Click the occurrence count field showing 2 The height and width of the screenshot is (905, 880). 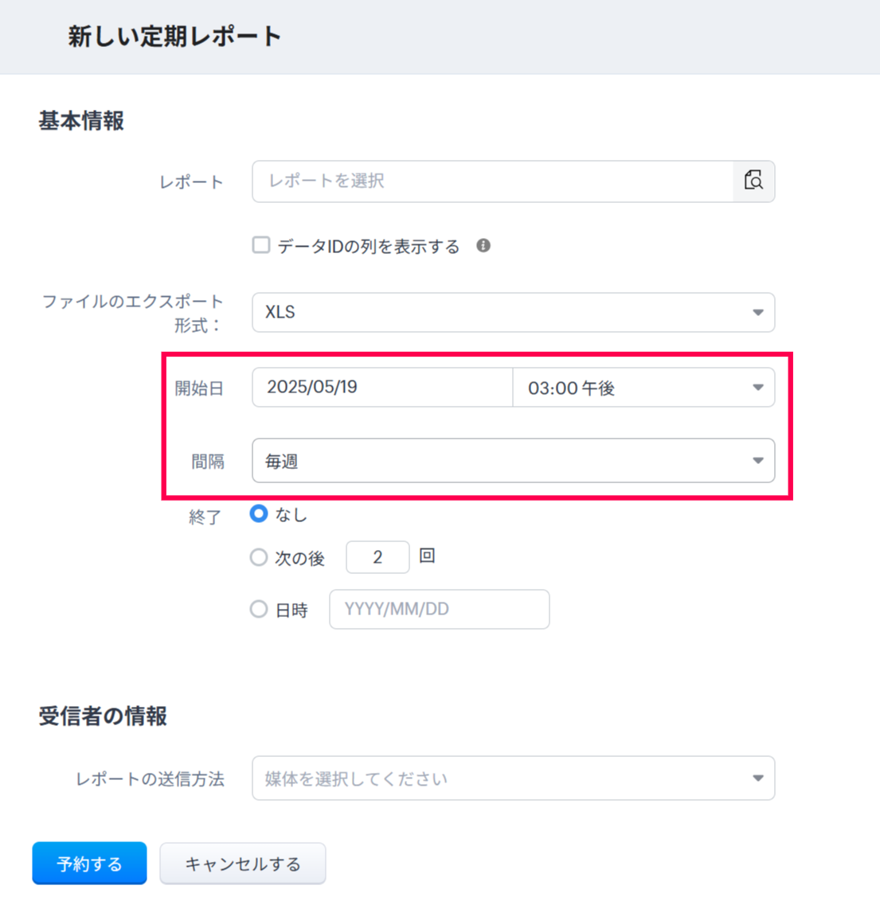(377, 557)
